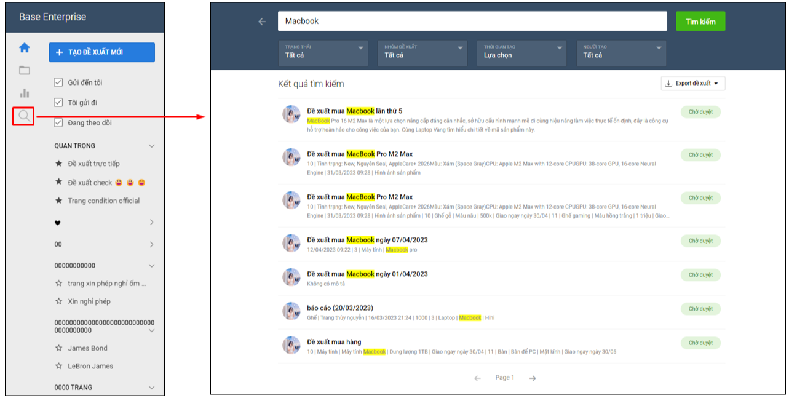Click the Macbook search input field
Image resolution: width=789 pixels, height=398 pixels.
tap(472, 21)
